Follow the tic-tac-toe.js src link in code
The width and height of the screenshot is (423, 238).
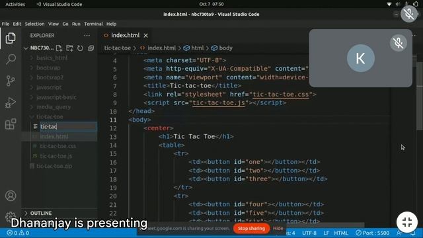(219, 103)
